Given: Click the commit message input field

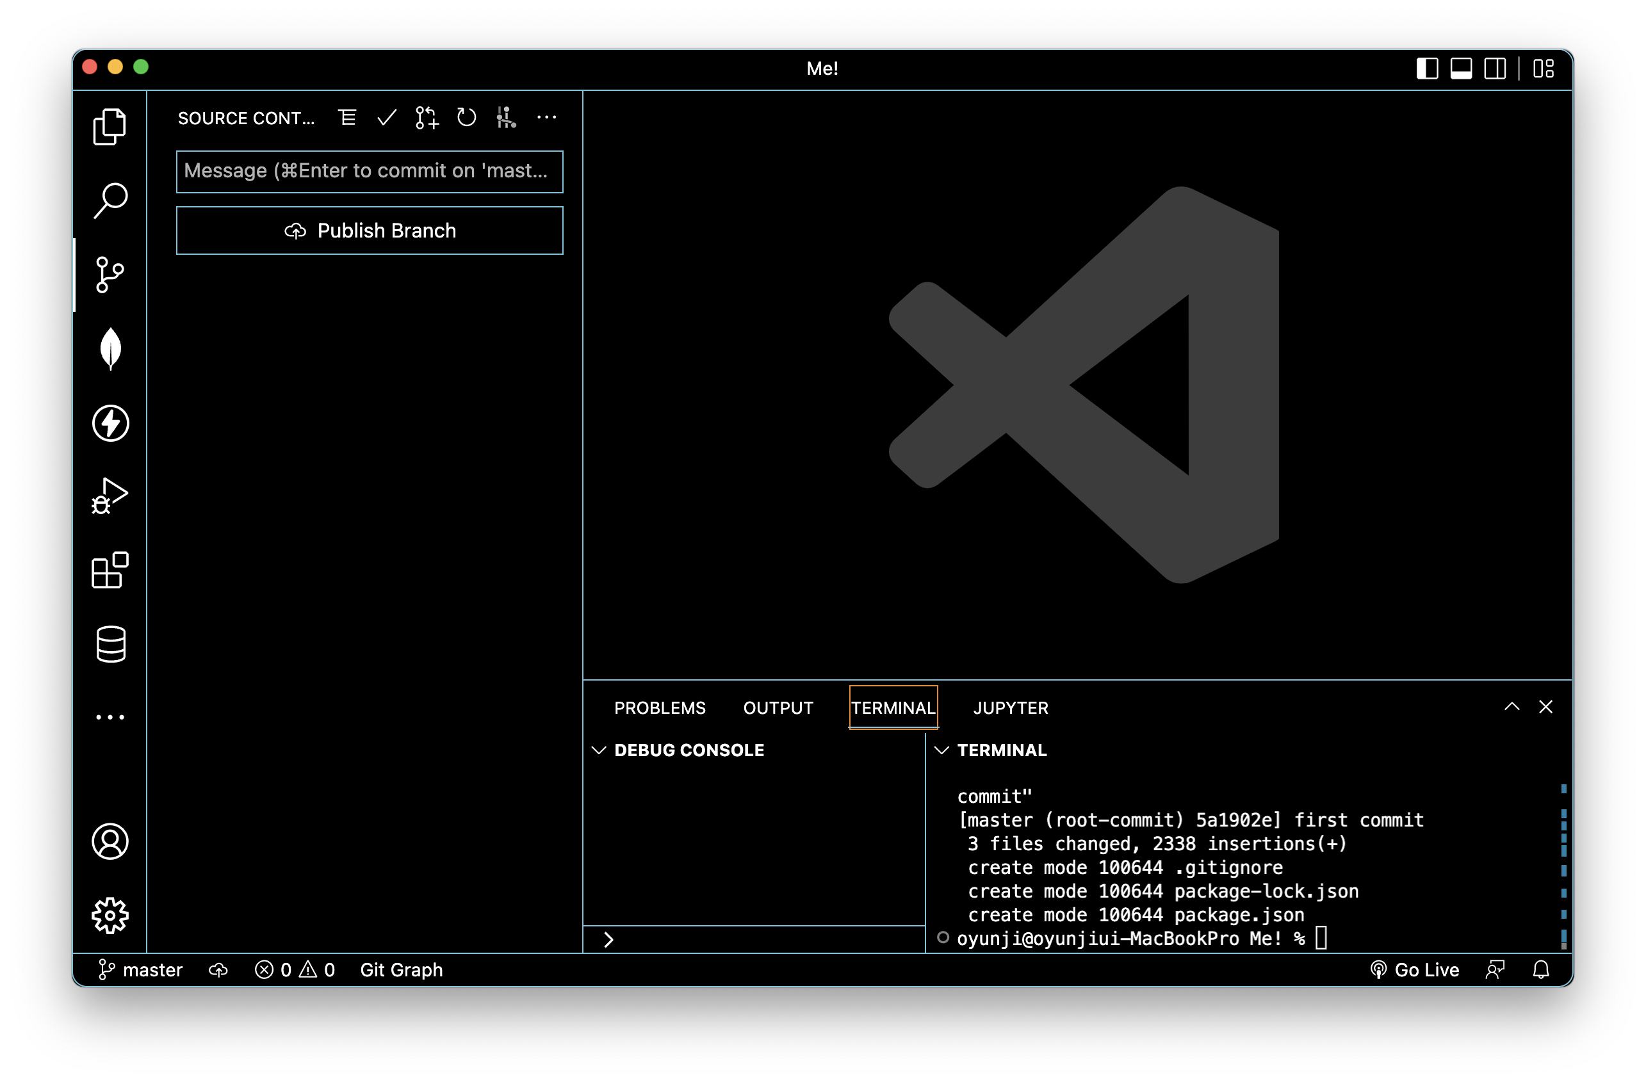Looking at the screenshot, I should 370,172.
